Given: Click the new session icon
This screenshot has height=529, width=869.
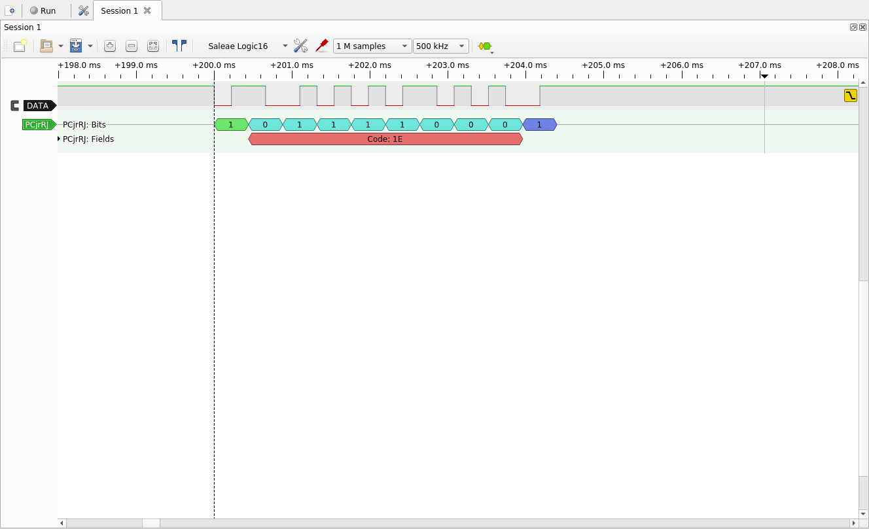Looking at the screenshot, I should point(10,10).
